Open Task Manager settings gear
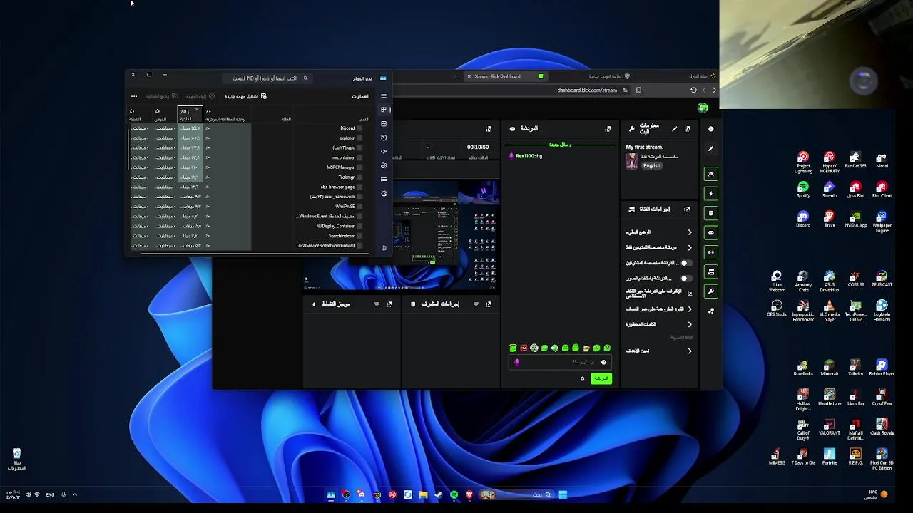Screen dimensions: 913x513 point(384,248)
